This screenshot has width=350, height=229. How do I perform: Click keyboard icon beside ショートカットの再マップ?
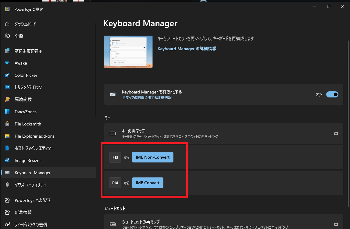pyautogui.click(x=113, y=224)
